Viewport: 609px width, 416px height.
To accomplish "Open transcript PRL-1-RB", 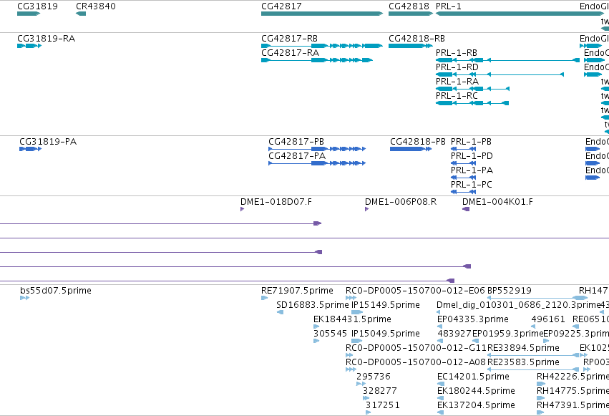I will pos(457,53).
